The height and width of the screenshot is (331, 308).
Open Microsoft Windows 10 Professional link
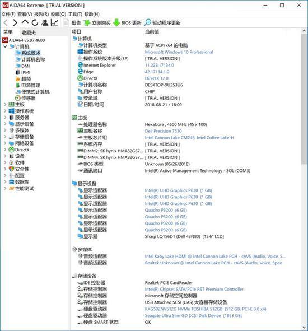(179, 52)
